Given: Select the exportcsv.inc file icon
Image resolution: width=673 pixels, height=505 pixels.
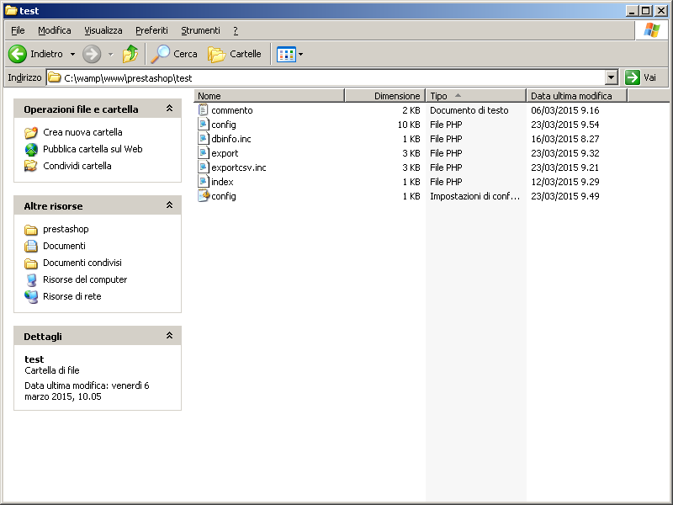Looking at the screenshot, I should 203,167.
